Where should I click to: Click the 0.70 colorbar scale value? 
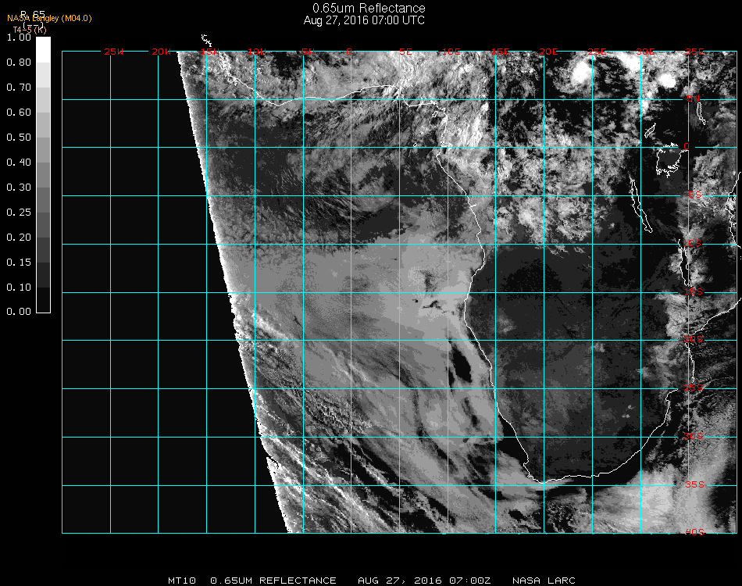coord(19,87)
